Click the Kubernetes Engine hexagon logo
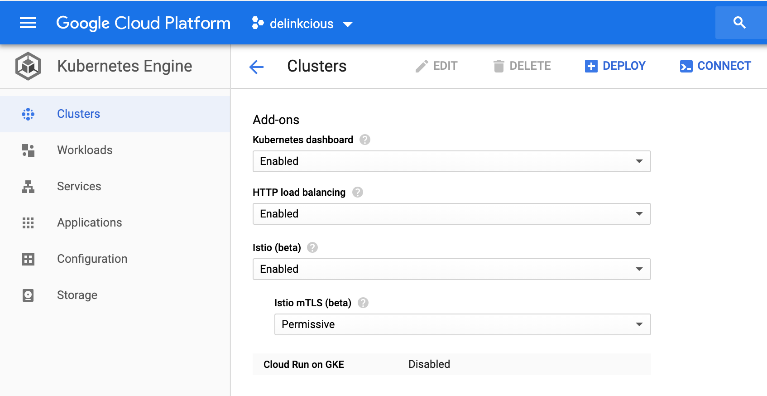Image resolution: width=767 pixels, height=396 pixels. click(x=28, y=66)
